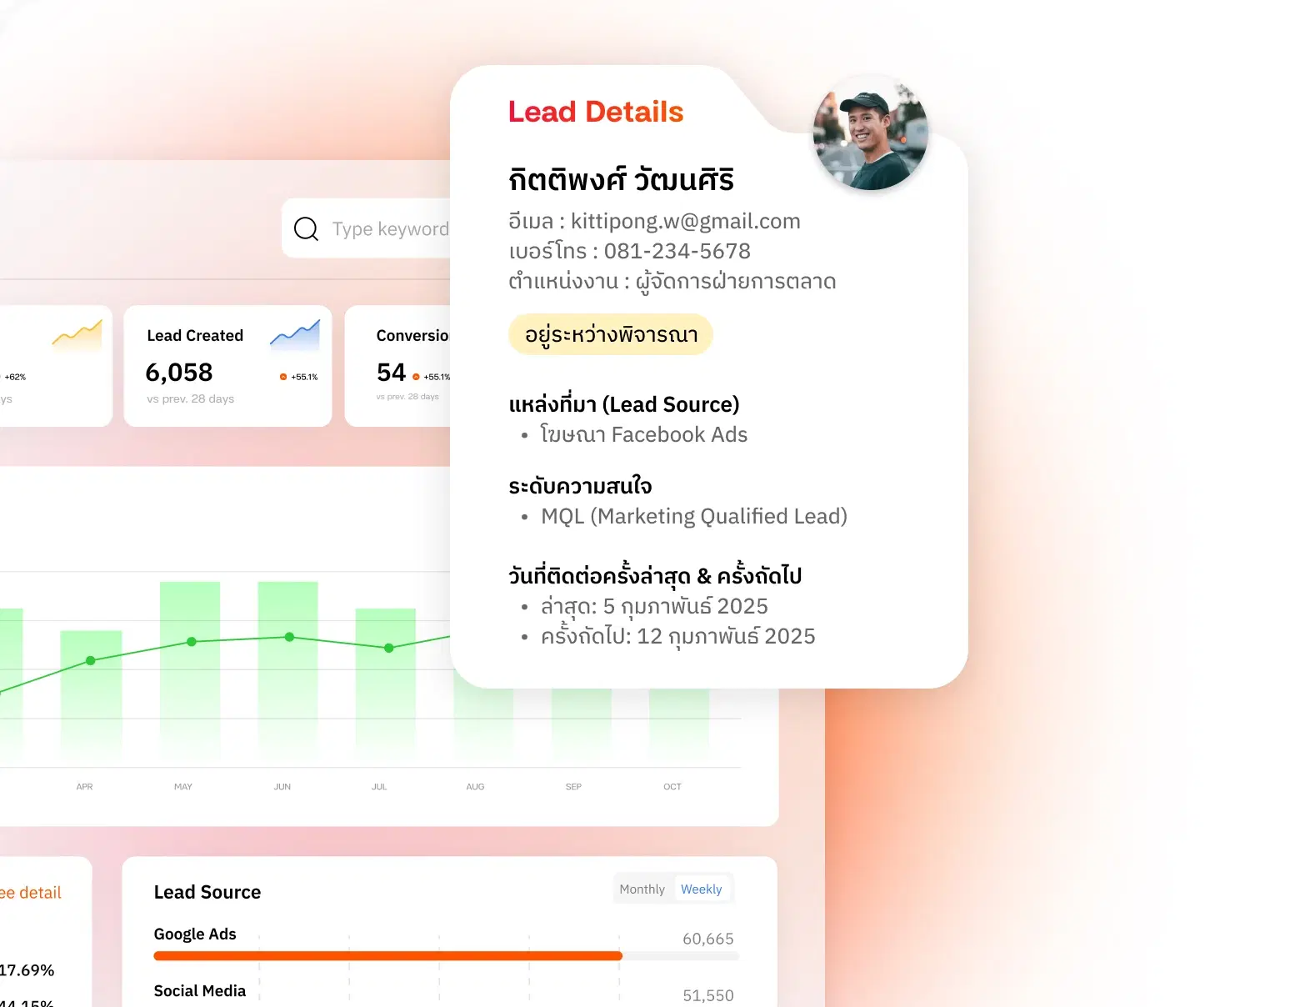Screen dimensions: 1315x1007
Task: Click the blue trend chart icon on Lead Created
Action: (x=295, y=334)
